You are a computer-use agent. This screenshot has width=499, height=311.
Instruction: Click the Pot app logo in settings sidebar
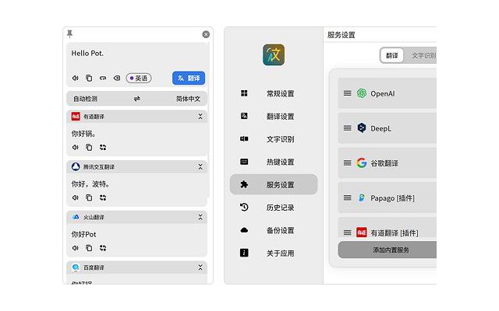pos(274,55)
